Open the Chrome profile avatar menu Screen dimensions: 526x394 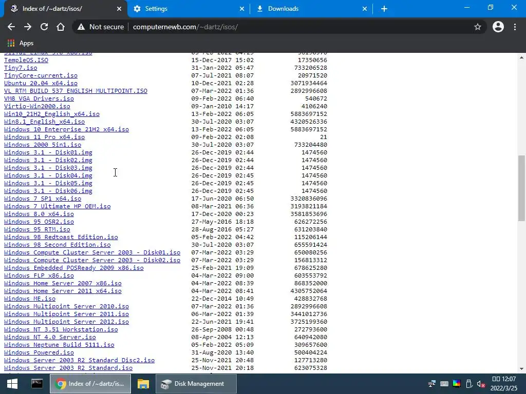(498, 27)
